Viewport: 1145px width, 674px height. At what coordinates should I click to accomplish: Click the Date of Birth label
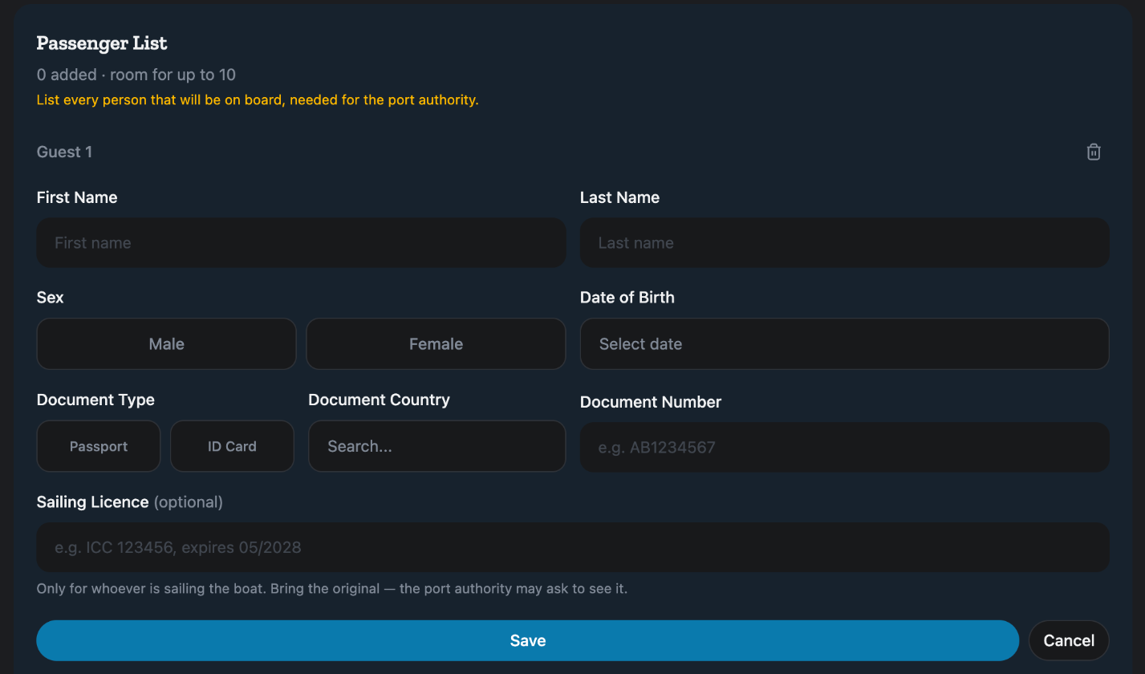point(627,297)
